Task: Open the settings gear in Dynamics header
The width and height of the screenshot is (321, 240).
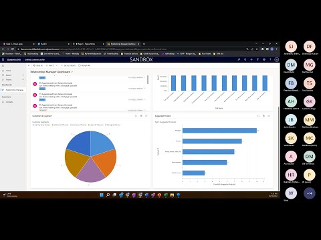Action: (x=264, y=59)
